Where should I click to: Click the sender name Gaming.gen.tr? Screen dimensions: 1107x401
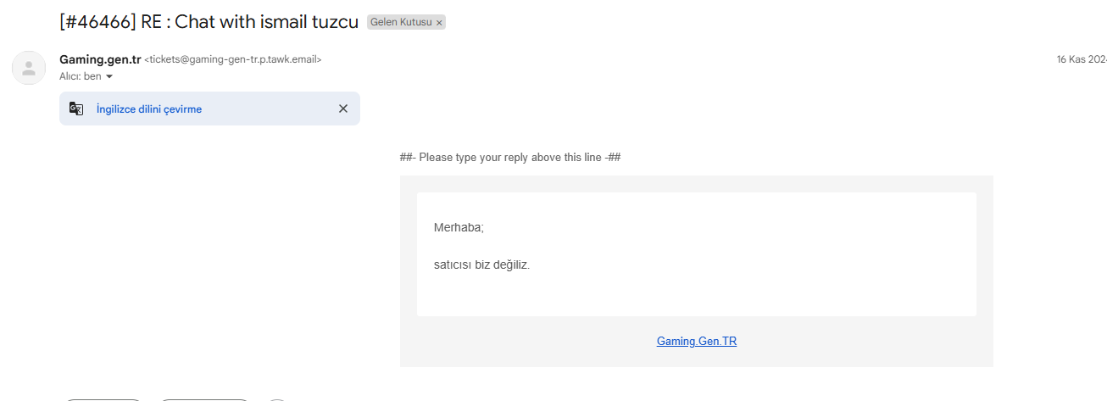click(100, 59)
